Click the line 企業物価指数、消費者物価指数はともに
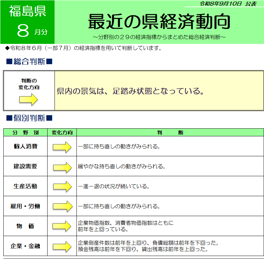 pyautogui.click(x=126, y=223)
